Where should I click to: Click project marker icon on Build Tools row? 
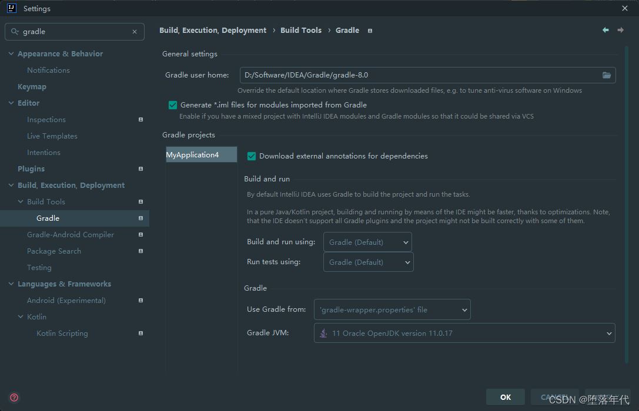(x=140, y=202)
